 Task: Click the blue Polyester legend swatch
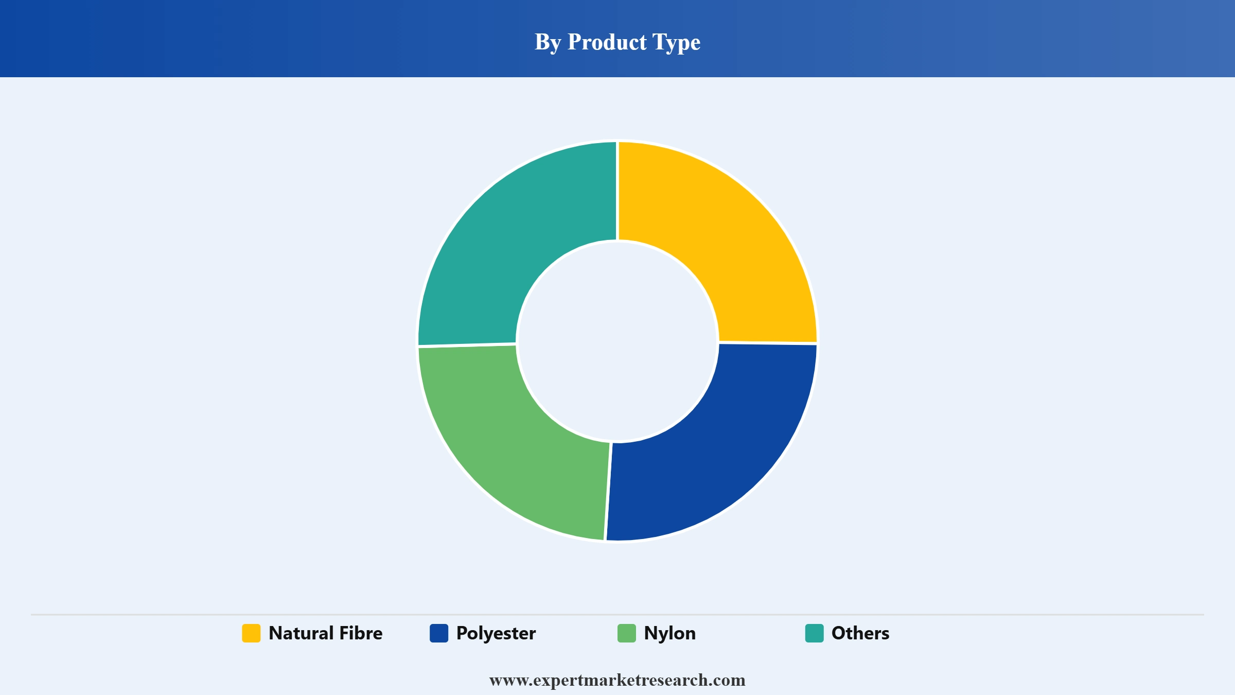pyautogui.click(x=439, y=633)
